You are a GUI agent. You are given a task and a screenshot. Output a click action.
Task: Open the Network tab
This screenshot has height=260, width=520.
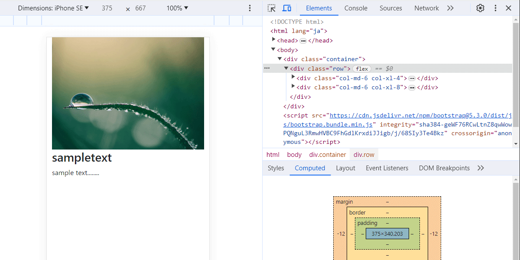pyautogui.click(x=426, y=8)
